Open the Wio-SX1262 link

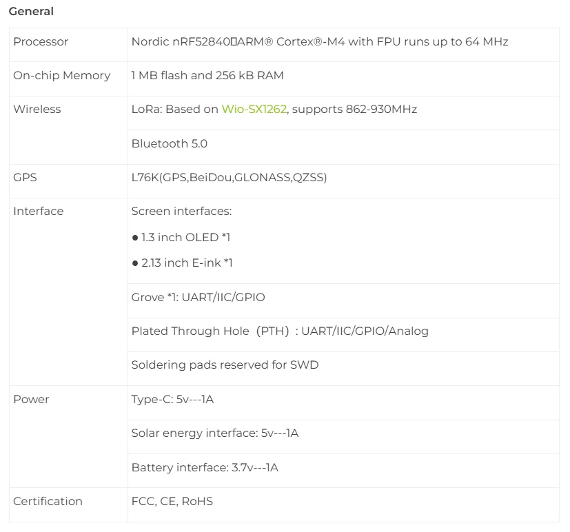click(254, 110)
